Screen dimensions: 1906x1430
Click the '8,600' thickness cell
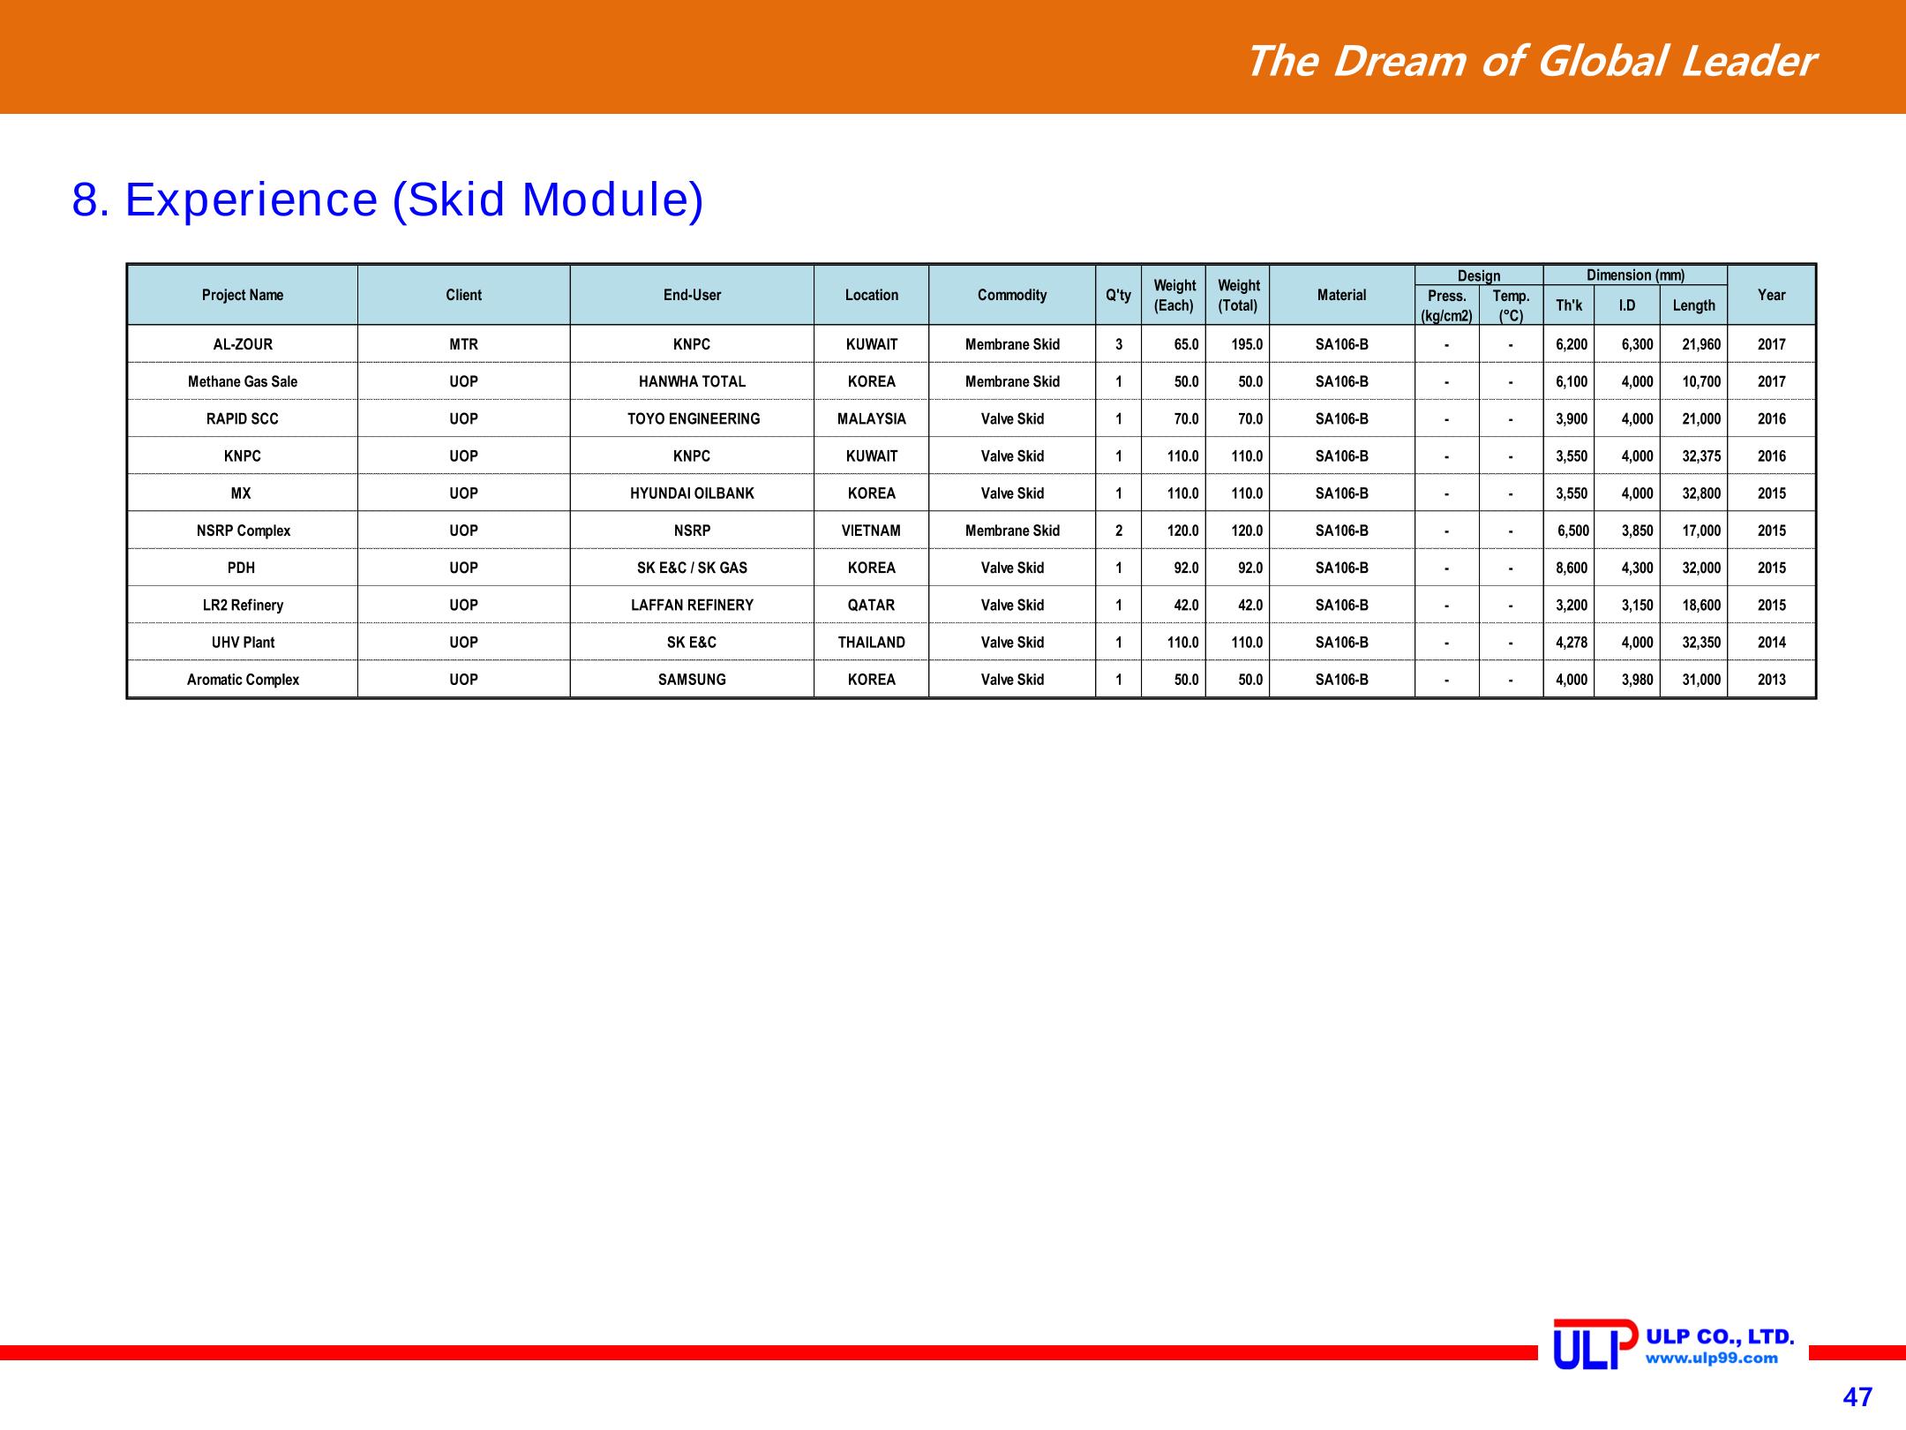tap(1569, 568)
